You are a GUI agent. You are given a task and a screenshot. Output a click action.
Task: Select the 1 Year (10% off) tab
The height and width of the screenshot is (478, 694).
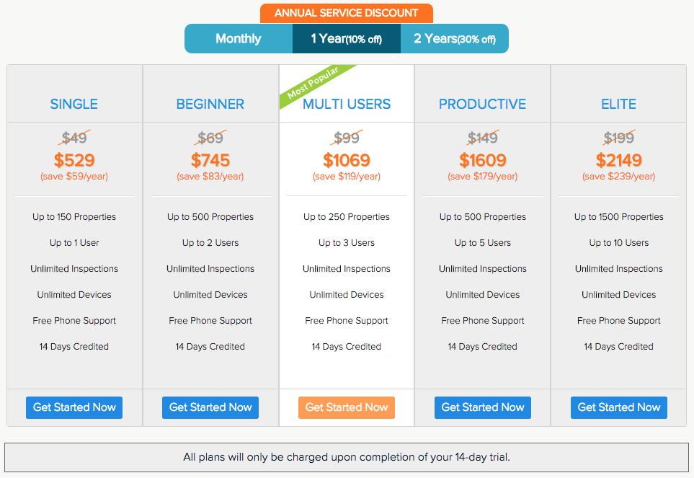coord(347,38)
